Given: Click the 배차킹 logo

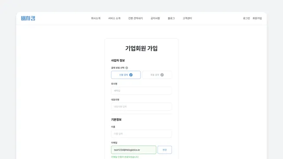Looking at the screenshot, I should pyautogui.click(x=28, y=18).
